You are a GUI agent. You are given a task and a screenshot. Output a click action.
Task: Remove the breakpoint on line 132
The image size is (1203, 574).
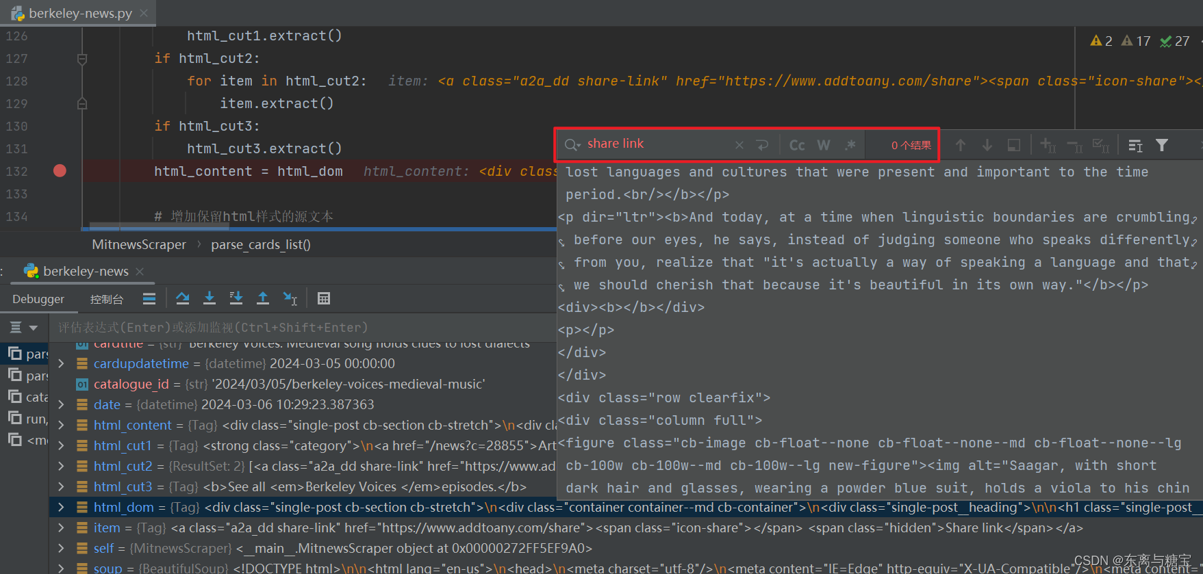point(60,171)
